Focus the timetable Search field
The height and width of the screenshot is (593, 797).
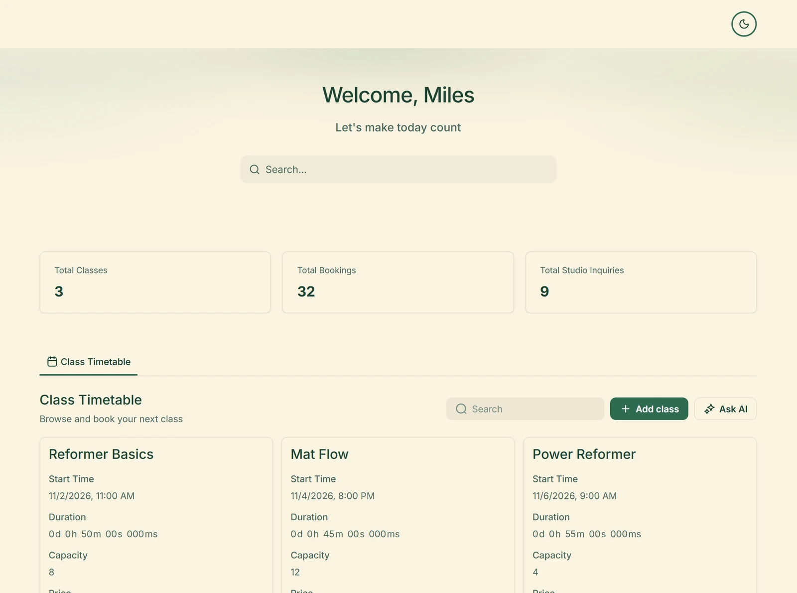coord(525,409)
